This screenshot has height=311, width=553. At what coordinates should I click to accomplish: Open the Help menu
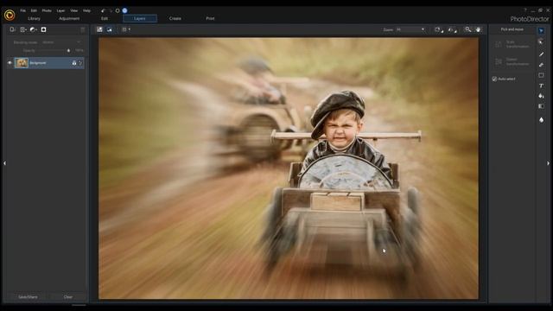86,10
